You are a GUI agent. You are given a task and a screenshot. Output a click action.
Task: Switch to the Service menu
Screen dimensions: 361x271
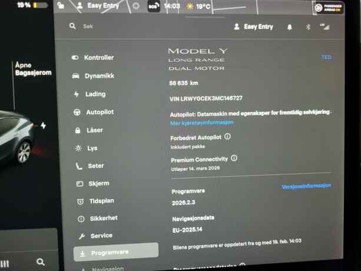101,236
